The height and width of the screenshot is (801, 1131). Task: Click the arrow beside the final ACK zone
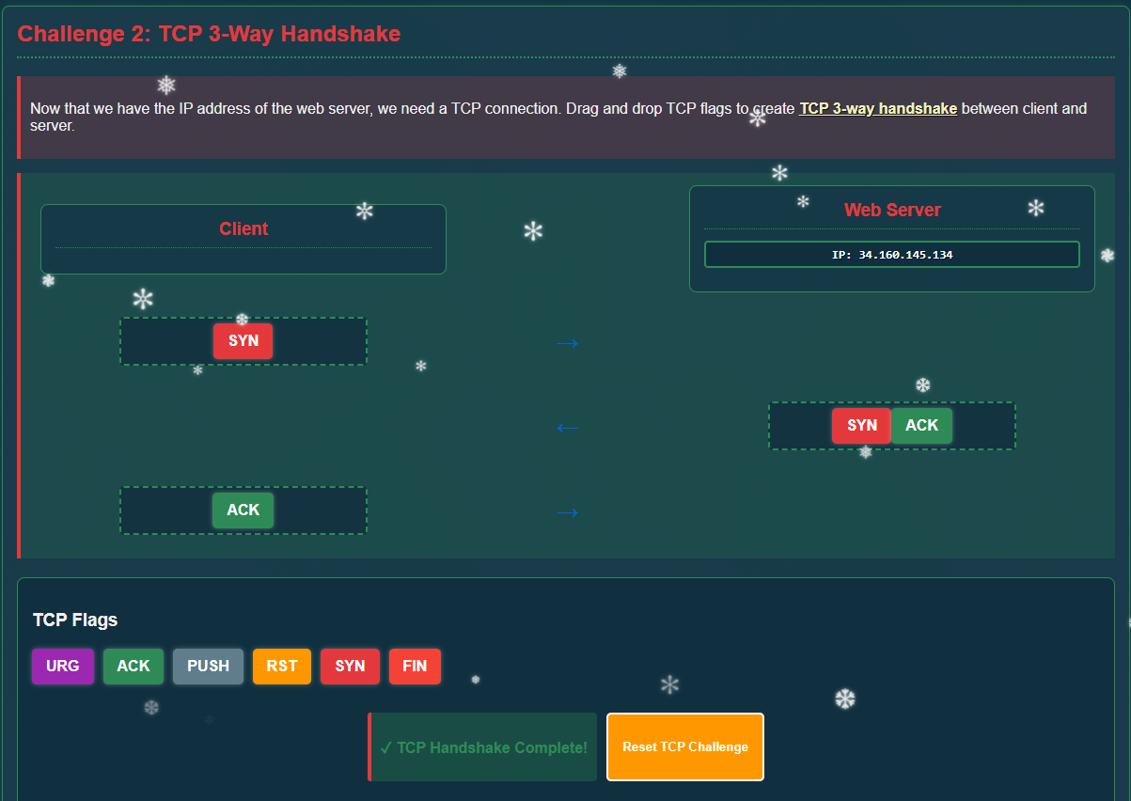[567, 512]
